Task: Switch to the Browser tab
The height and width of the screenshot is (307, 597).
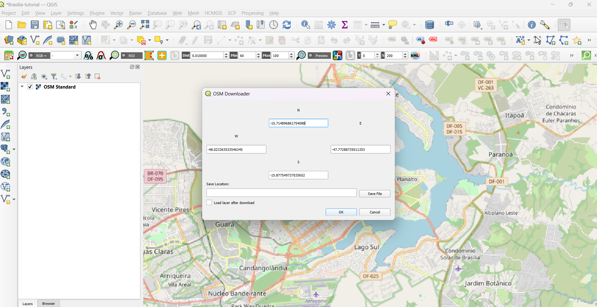Action: 49,304
